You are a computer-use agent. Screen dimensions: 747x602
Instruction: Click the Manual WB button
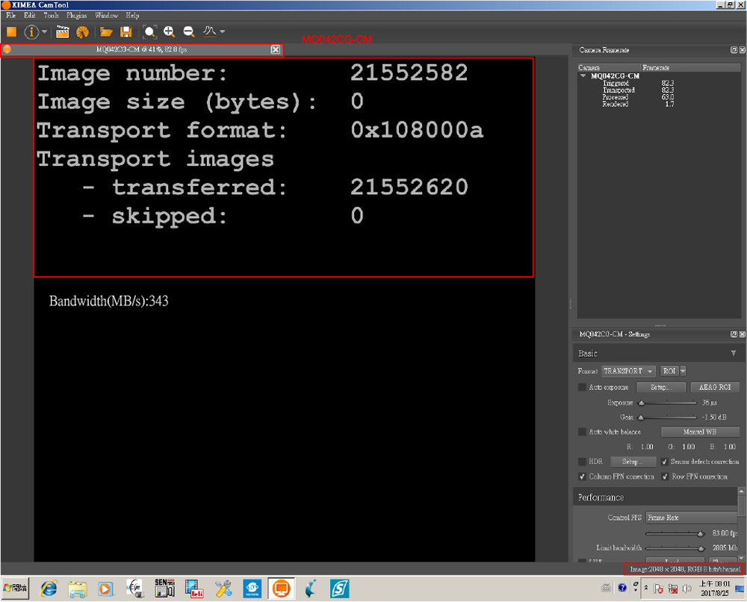point(700,432)
